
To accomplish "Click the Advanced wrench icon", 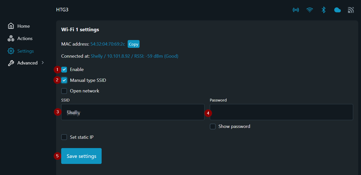I will [x=11, y=63].
